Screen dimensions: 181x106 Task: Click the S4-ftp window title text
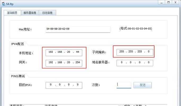coord(10,4)
